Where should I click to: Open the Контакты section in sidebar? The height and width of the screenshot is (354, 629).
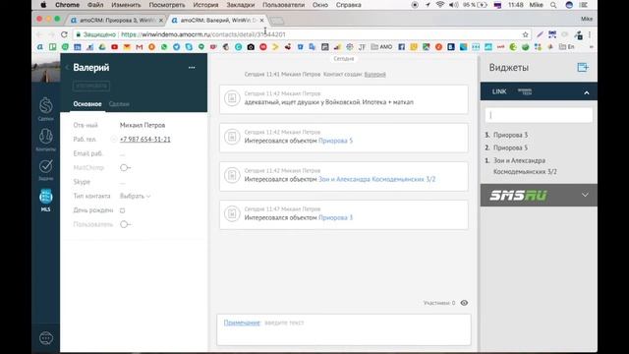46,140
